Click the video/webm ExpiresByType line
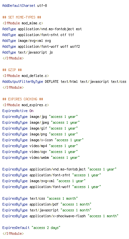Screen dimensions: 129x239 (x=41, y=157)
